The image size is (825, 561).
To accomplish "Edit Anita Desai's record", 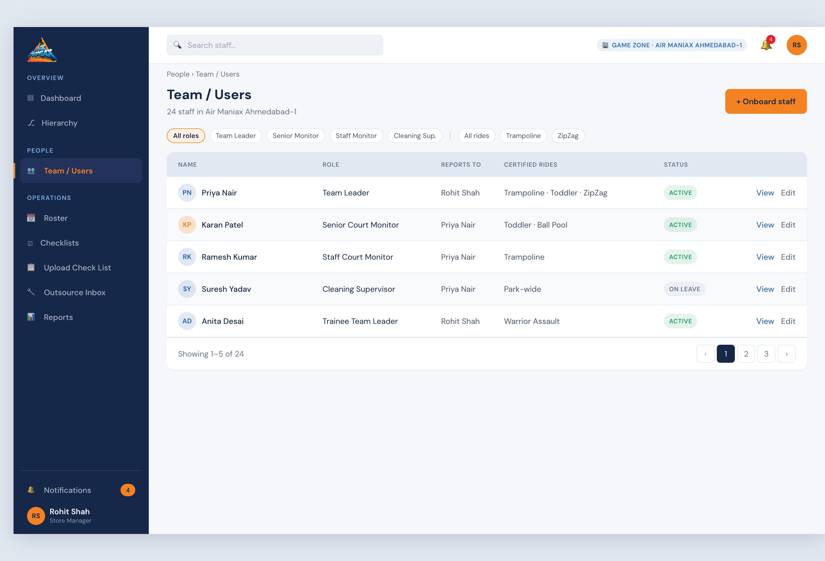I will pos(788,321).
